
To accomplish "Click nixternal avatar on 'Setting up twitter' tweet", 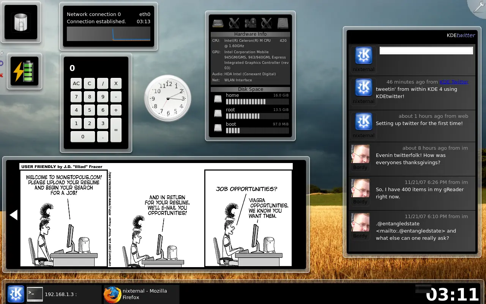I will point(364,122).
